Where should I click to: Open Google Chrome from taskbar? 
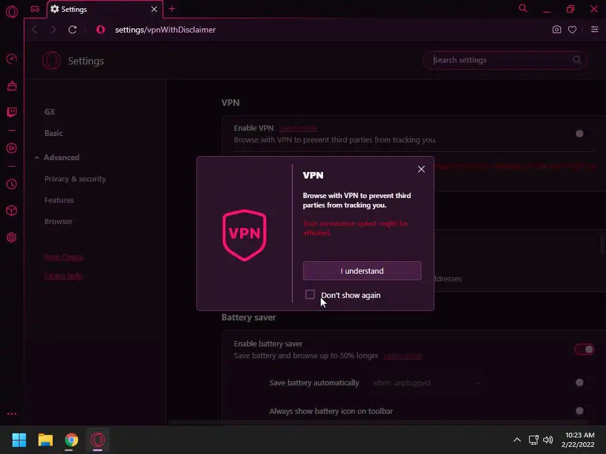click(71, 440)
